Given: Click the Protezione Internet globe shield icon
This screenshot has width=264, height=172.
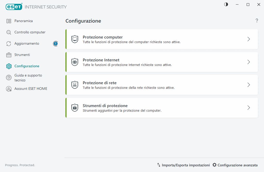Looking at the screenshot, I should [x=75, y=62].
